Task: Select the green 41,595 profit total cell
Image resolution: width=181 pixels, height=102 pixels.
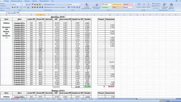Action: point(87,86)
